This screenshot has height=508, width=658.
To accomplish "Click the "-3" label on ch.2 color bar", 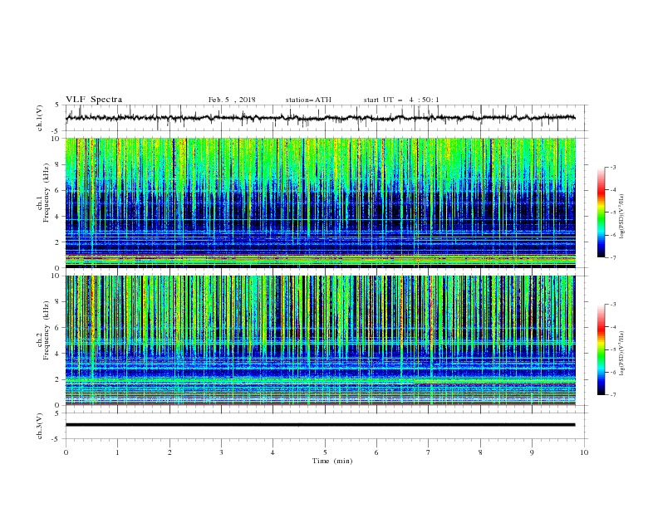I will [612, 305].
